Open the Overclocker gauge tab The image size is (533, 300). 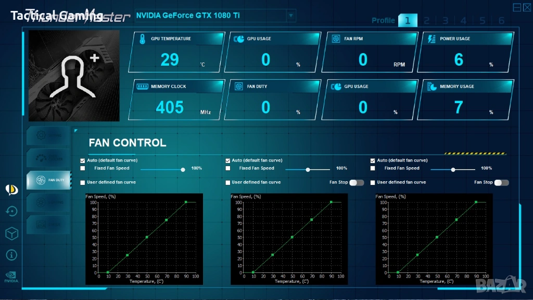(x=47, y=157)
